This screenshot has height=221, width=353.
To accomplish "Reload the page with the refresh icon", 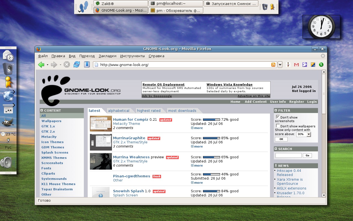I will coord(77,65).
